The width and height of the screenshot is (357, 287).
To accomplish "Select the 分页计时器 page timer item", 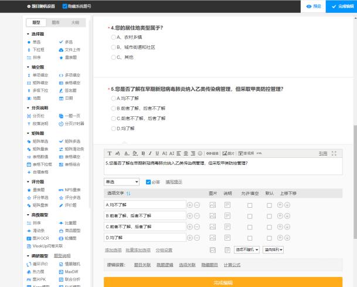I will (x=76, y=124).
